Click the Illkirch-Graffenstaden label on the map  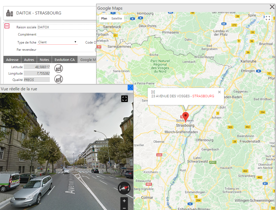click(x=181, y=132)
